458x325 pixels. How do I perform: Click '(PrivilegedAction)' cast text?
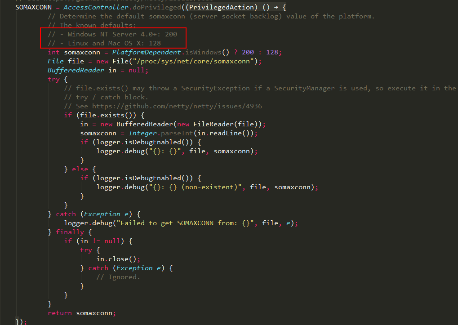[222, 7]
